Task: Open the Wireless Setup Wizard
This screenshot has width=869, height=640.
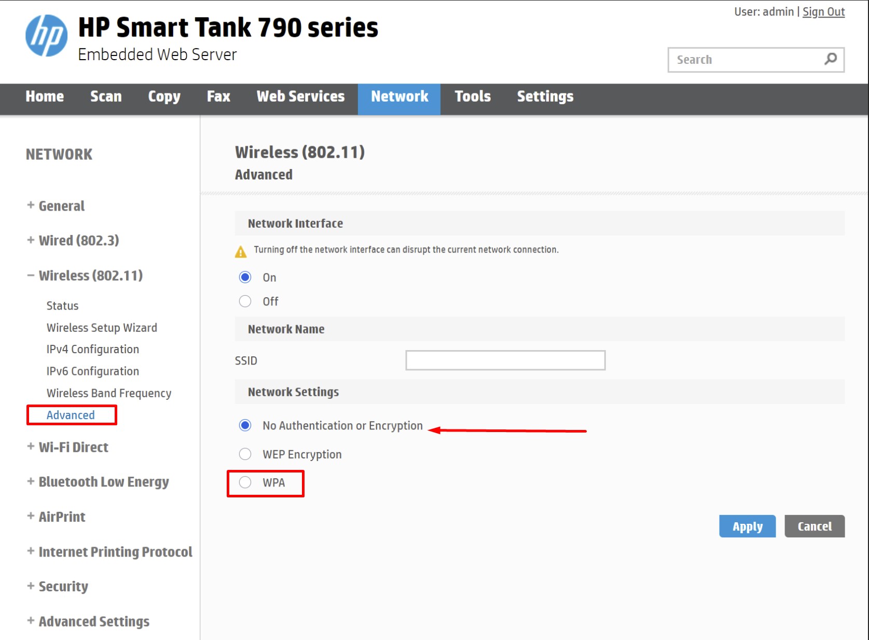Action: coord(102,328)
